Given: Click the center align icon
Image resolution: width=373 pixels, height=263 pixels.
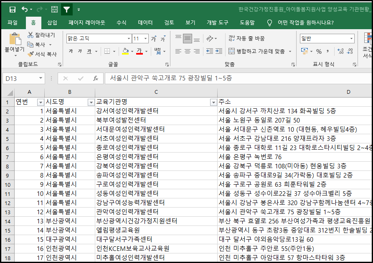Looking at the screenshot, I should 188,51.
